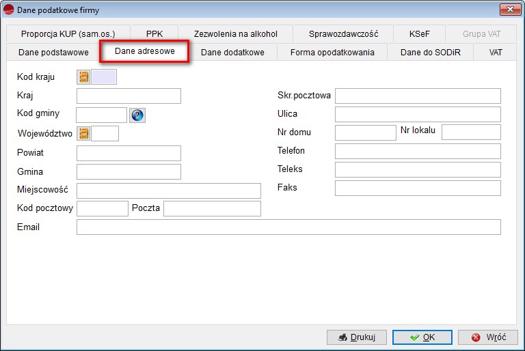Screen dimensions: 525x351
Task: Open country code lookup list icon
Action: [x=84, y=77]
